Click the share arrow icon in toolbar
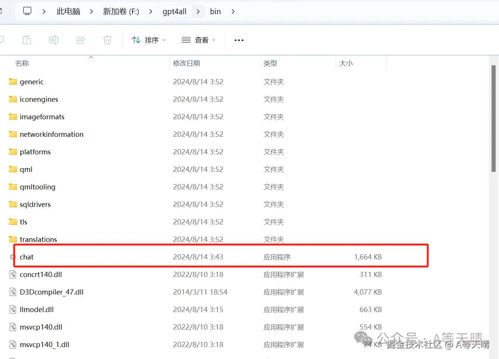499x359 pixels. (x=81, y=40)
